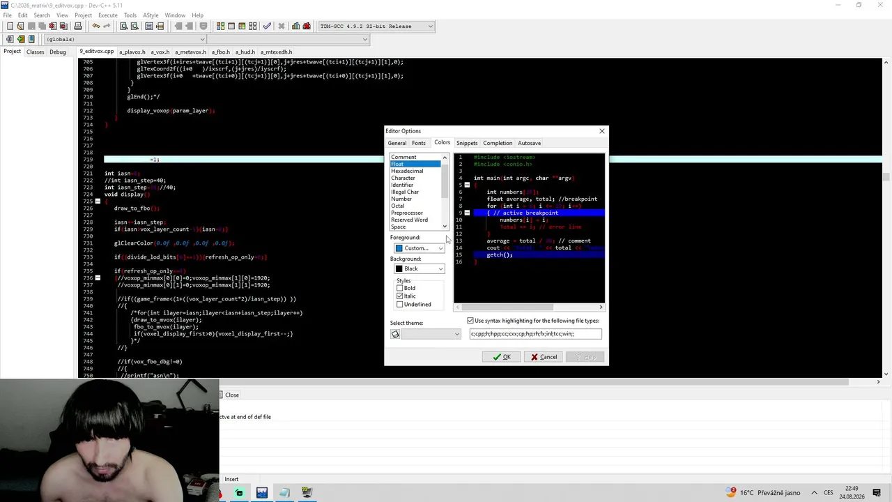Switch to the Snippets tab
This screenshot has width=892, height=502.
pyautogui.click(x=467, y=143)
